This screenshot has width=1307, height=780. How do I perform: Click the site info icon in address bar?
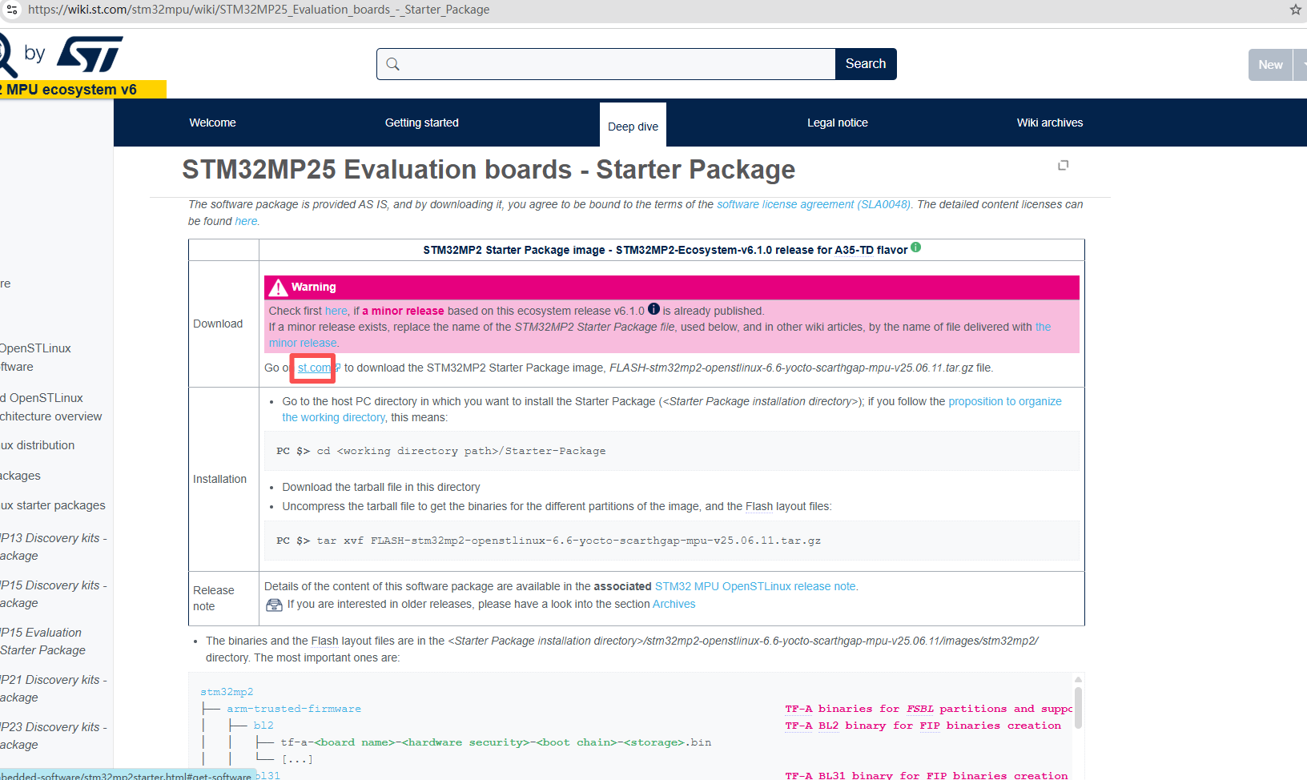click(x=12, y=10)
